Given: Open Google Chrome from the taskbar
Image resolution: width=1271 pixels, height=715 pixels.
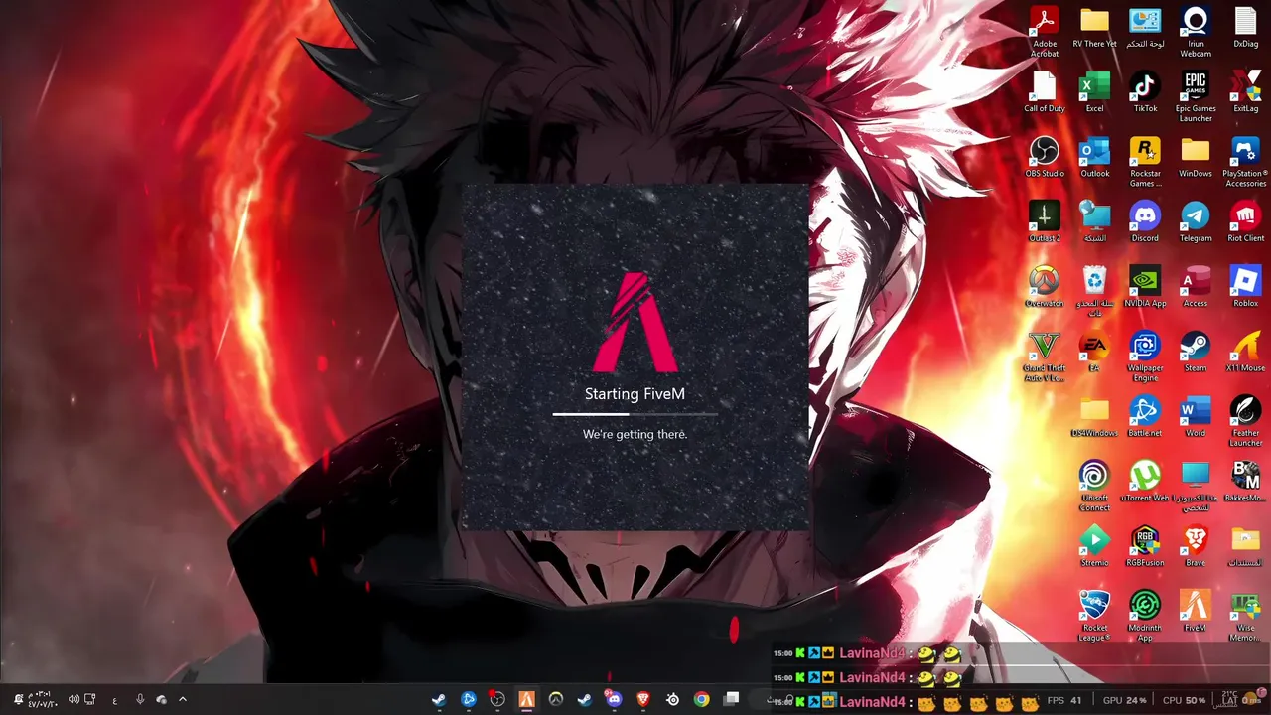Looking at the screenshot, I should (x=702, y=699).
